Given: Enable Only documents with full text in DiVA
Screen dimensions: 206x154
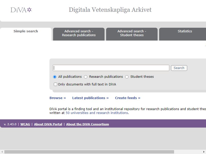Looking at the screenshot, I should 55,84.
